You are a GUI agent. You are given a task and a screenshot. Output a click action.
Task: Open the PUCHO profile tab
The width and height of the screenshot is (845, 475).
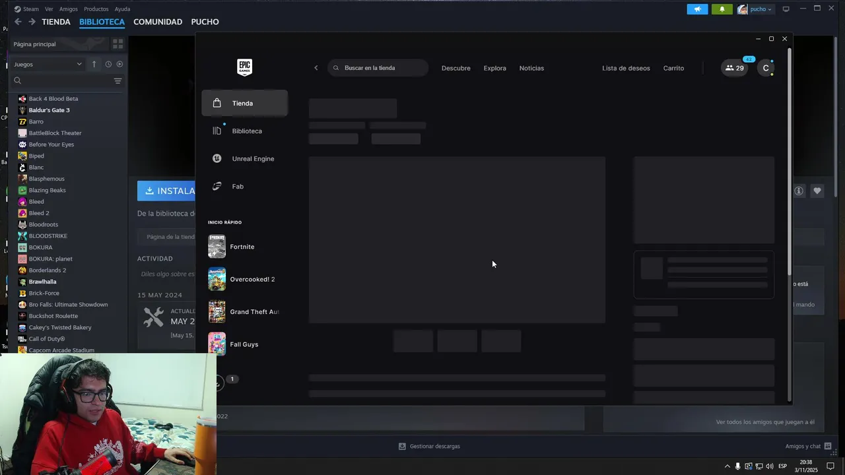[x=205, y=22]
